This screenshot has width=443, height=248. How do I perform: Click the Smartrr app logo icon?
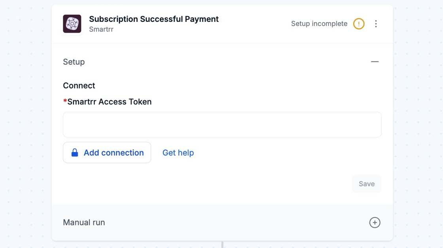point(72,24)
